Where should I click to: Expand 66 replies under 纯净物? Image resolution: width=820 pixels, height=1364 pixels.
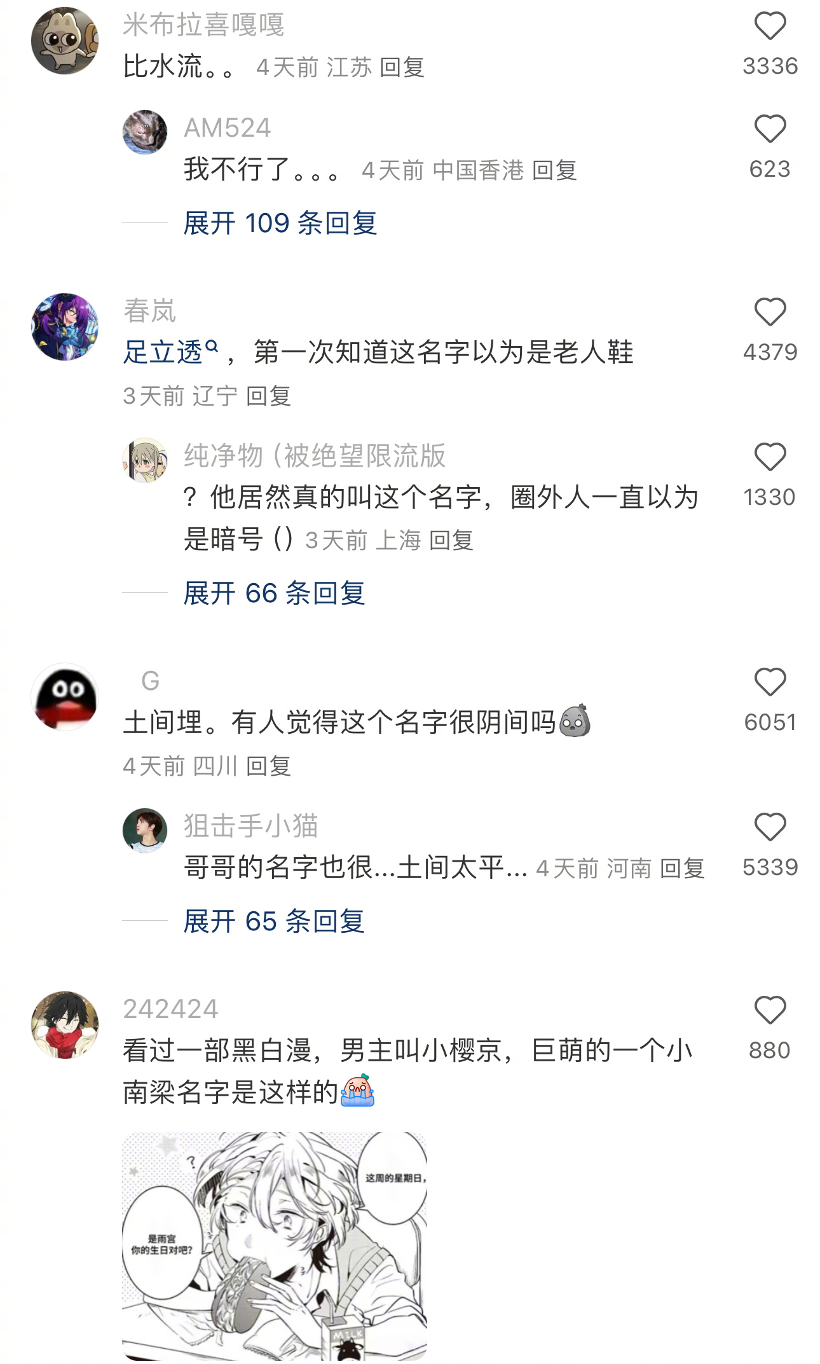pyautogui.click(x=274, y=593)
